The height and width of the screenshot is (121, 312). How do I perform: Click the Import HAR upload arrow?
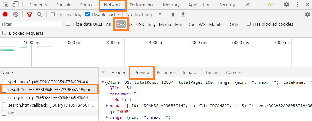pos(173,14)
